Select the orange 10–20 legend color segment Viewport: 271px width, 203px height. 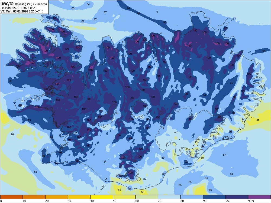click(x=34, y=197)
